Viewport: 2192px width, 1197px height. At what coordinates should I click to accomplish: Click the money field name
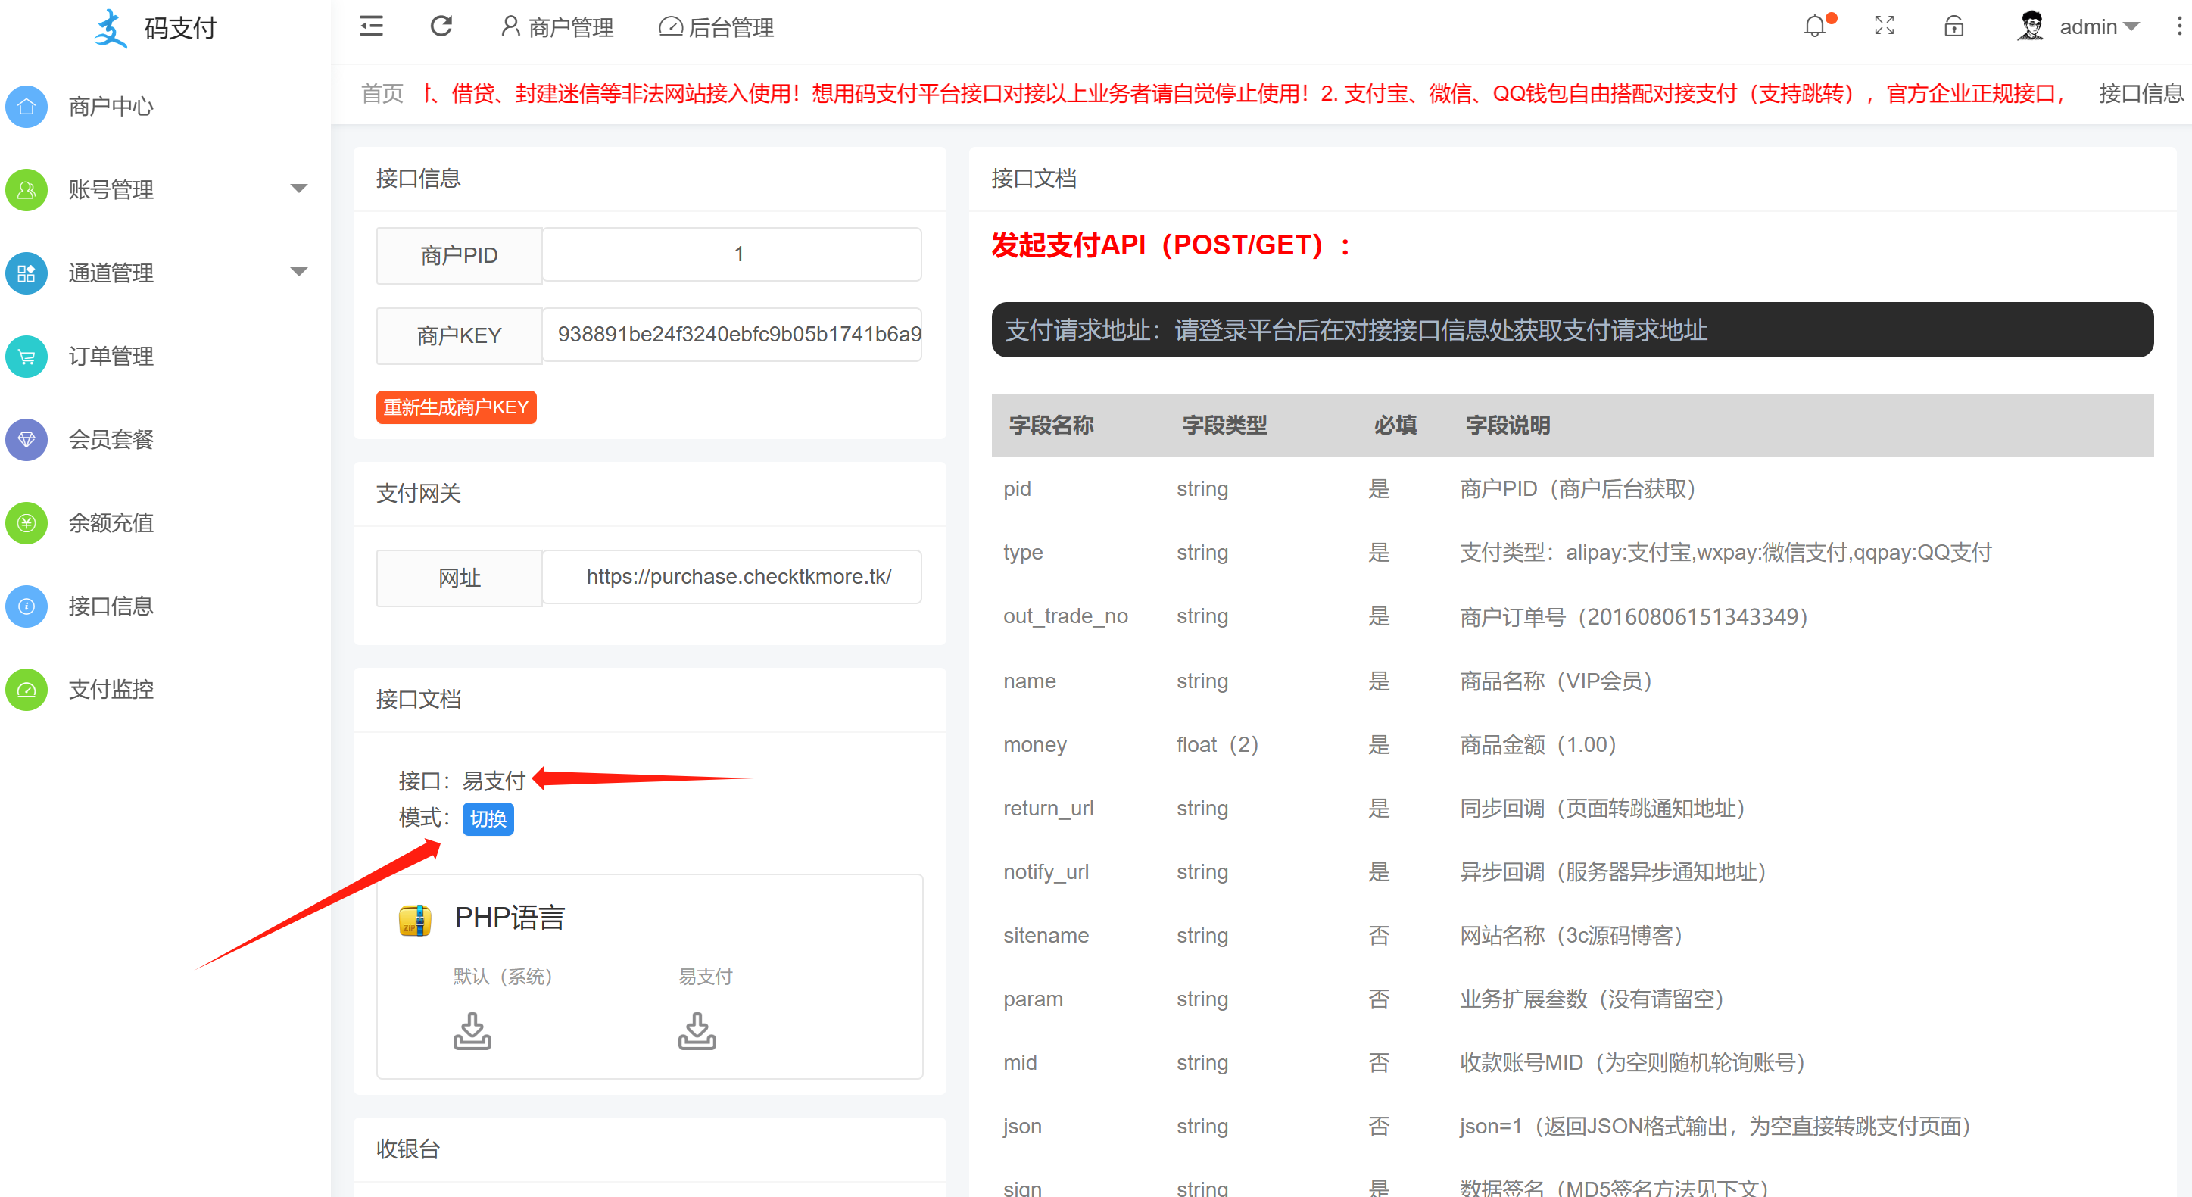pyautogui.click(x=1035, y=745)
